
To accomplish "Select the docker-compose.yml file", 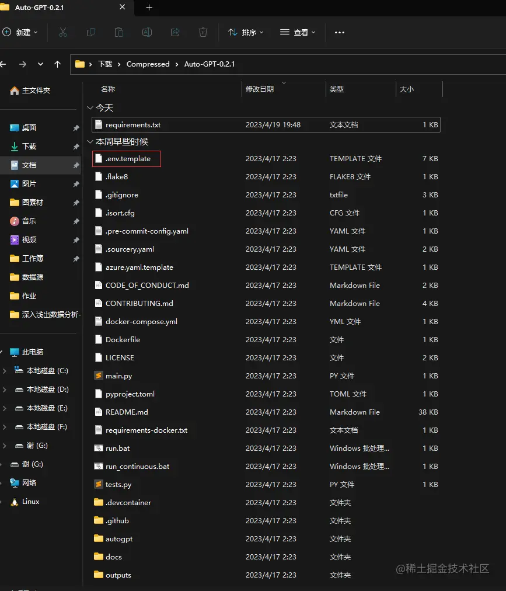I will (266, 322).
